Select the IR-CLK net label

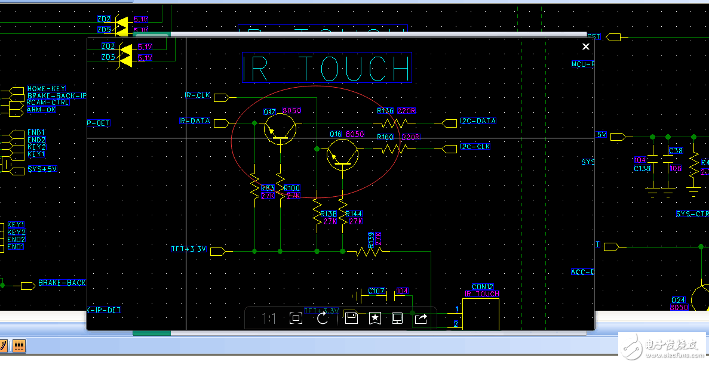[198, 95]
